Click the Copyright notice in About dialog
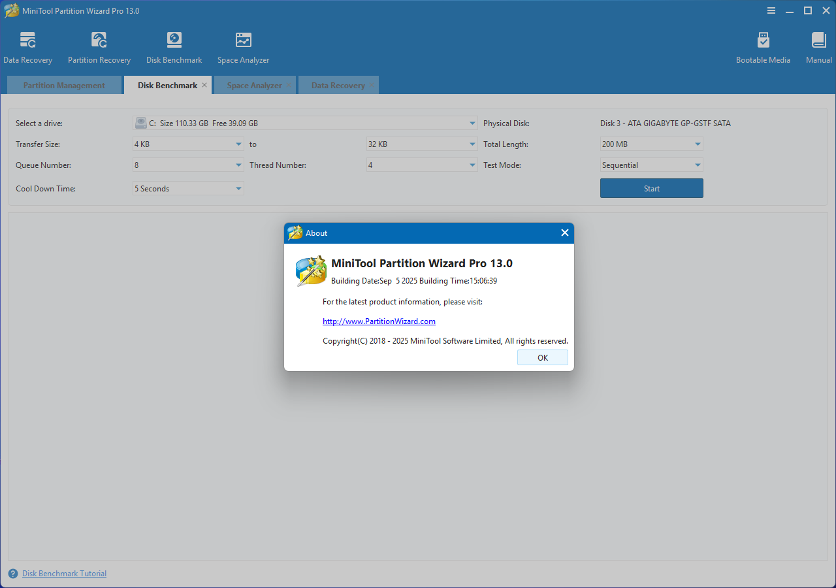Viewport: 836px width, 588px height. (x=445, y=341)
